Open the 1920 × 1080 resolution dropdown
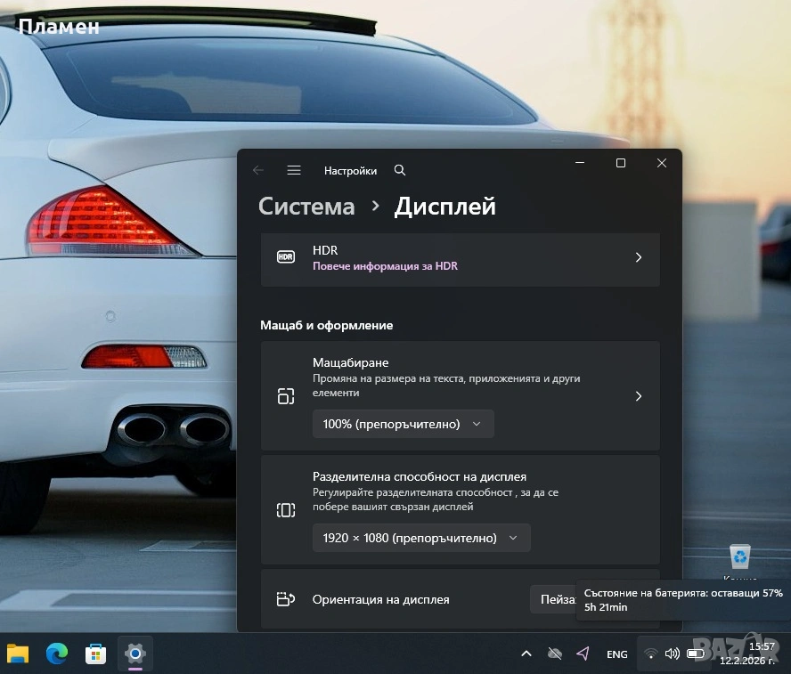Screen dimensions: 791x674 tap(420, 538)
